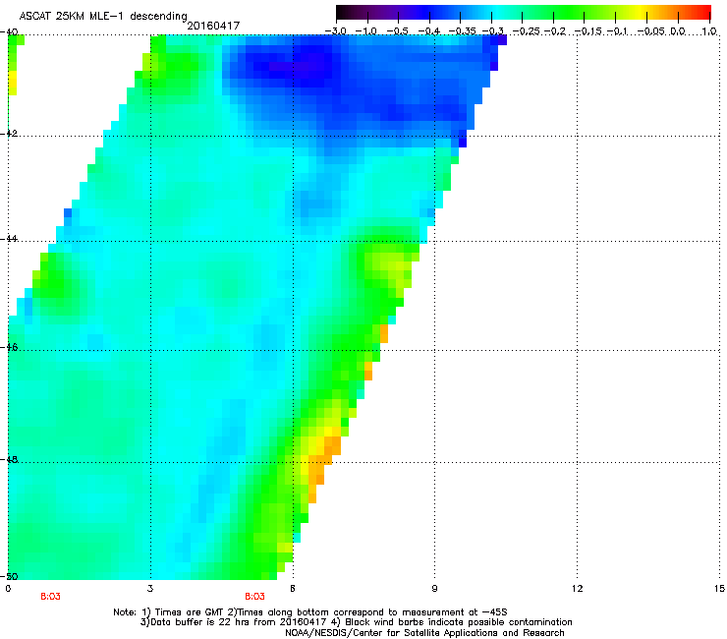
Task: Click the color bar label -0.2
Action: click(x=554, y=31)
